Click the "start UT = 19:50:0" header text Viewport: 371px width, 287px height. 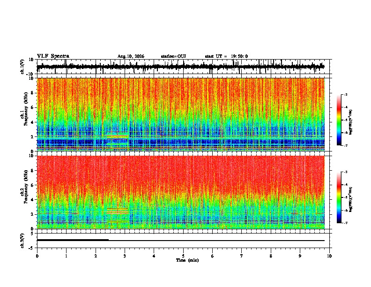pos(226,56)
